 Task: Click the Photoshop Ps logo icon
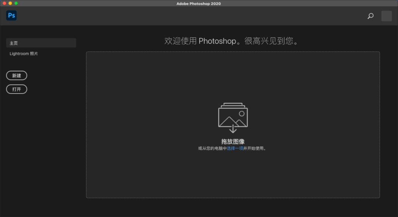11,15
